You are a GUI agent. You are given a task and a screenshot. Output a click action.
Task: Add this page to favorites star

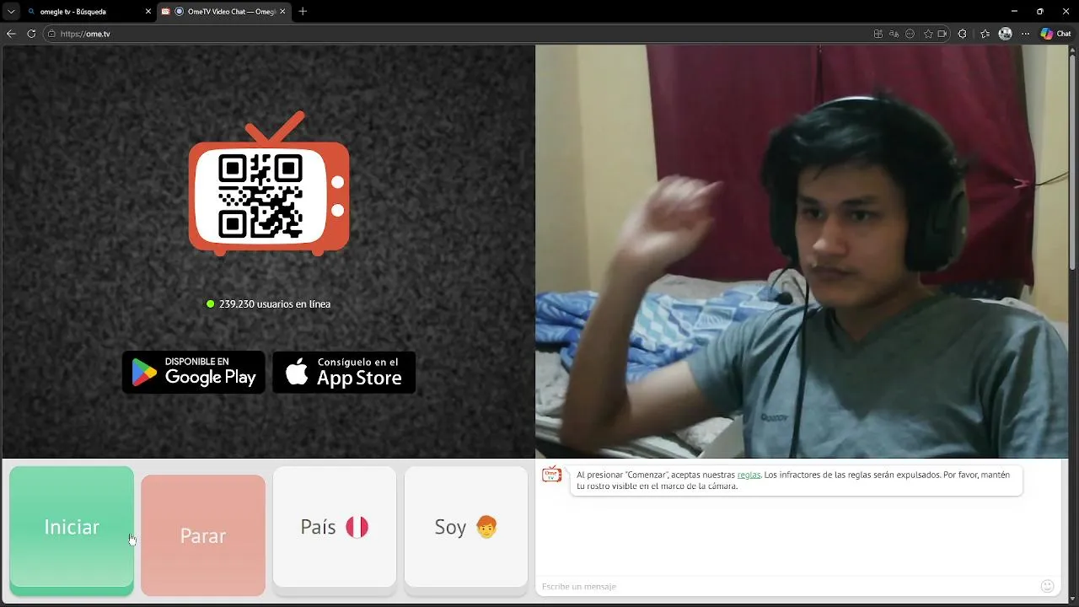tap(928, 34)
